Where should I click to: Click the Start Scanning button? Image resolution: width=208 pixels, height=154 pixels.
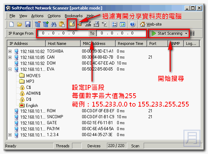pos(167,33)
